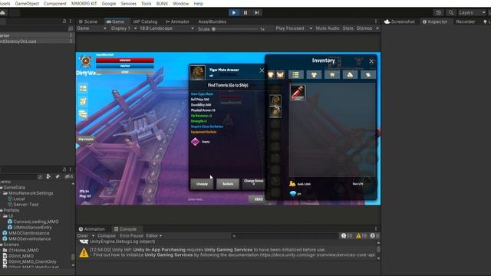Click the Send chat button

tap(258, 199)
